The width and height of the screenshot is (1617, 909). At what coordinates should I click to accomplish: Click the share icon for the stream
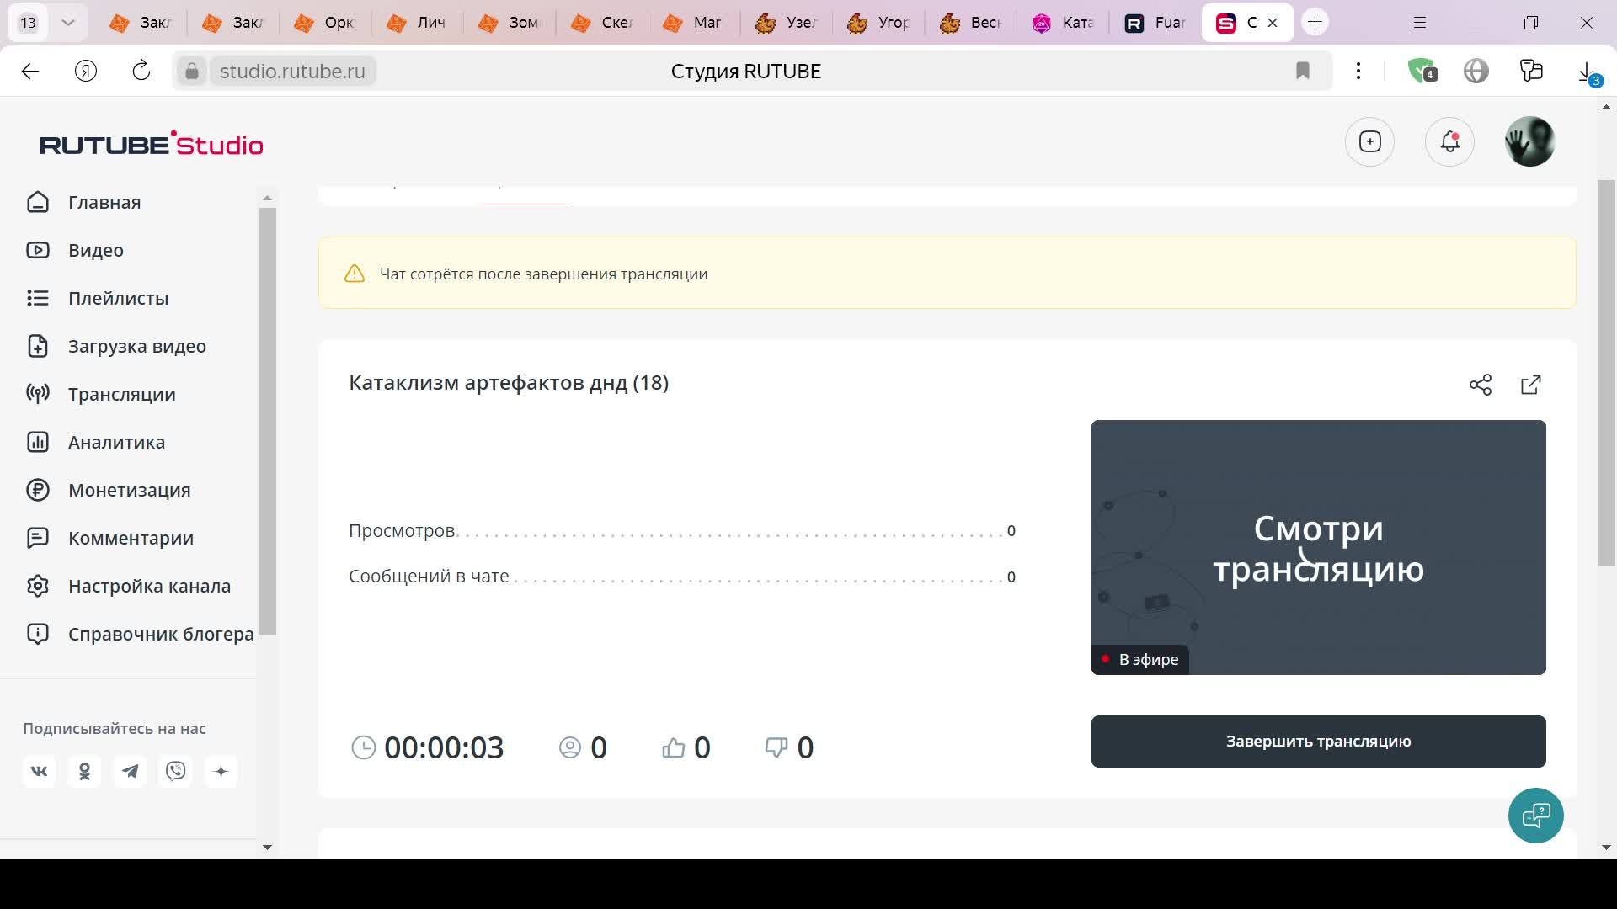tap(1480, 385)
